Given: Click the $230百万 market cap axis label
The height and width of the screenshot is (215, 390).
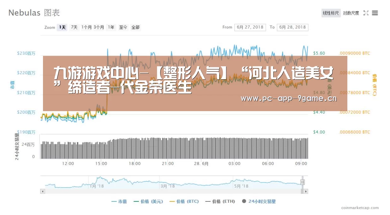Looking at the screenshot, I should [x=26, y=54].
